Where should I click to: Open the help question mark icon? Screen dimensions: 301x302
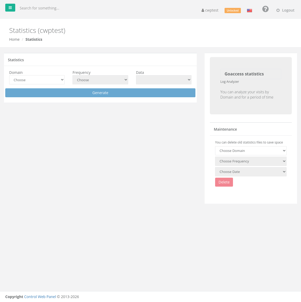(265, 9)
